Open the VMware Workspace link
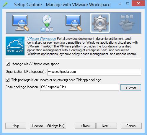The height and width of the screenshot is (135, 147). pos(42,39)
